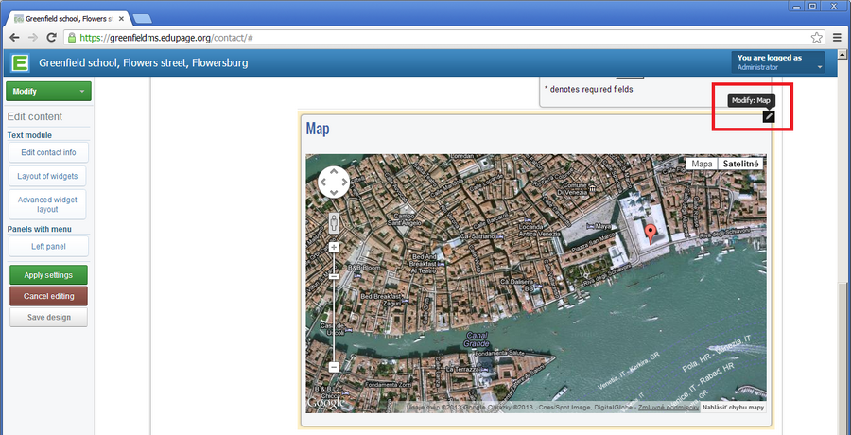This screenshot has width=851, height=435.
Task: Switch map to Satelitné view
Action: (x=741, y=164)
